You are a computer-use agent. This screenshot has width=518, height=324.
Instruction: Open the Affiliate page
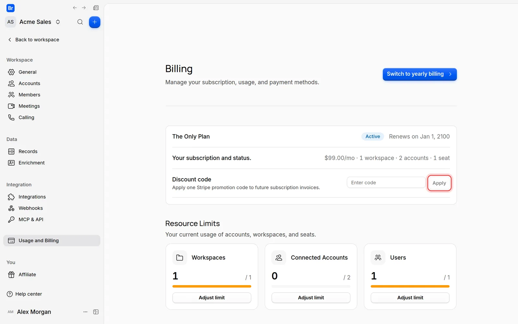pyautogui.click(x=52, y=274)
